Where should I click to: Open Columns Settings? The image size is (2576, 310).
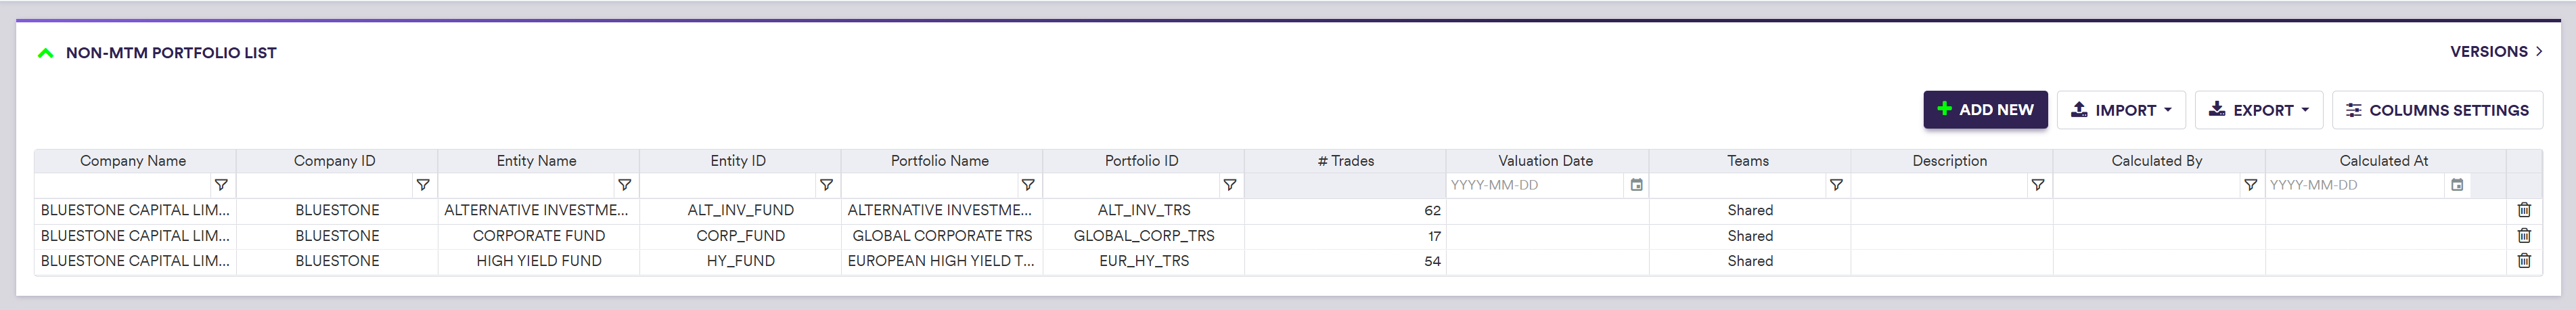[2436, 110]
